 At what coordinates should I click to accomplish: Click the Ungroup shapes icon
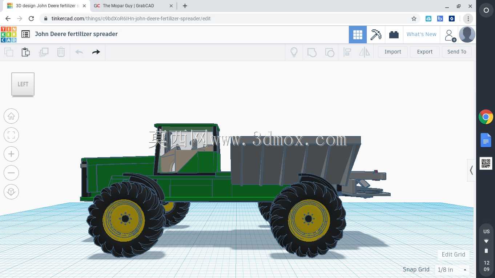coord(329,52)
